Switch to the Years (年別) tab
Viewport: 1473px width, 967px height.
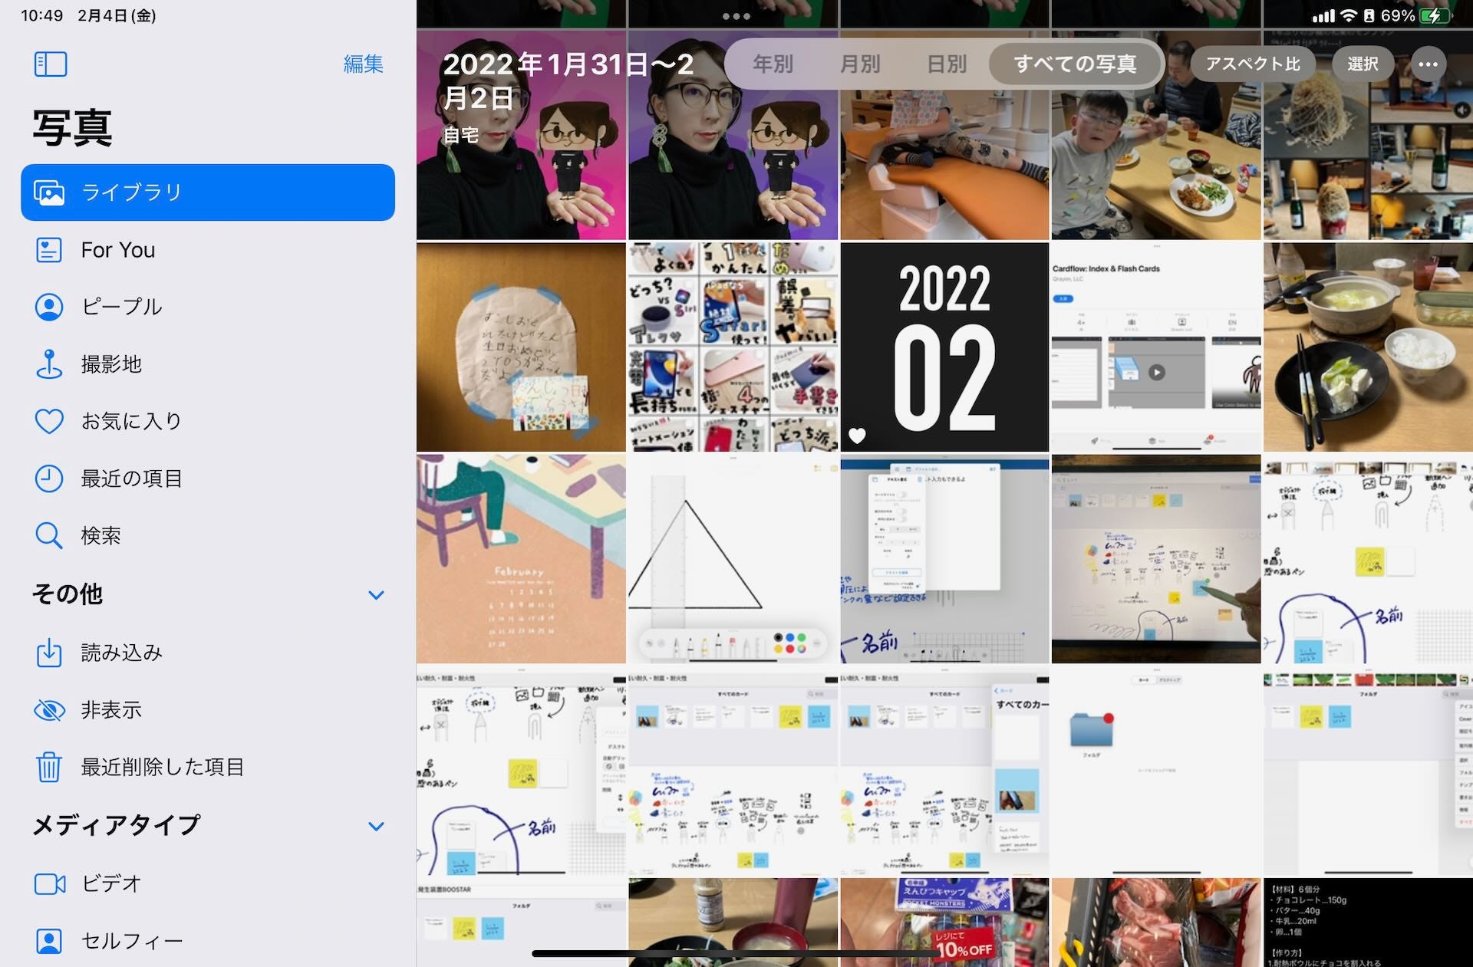(x=772, y=64)
